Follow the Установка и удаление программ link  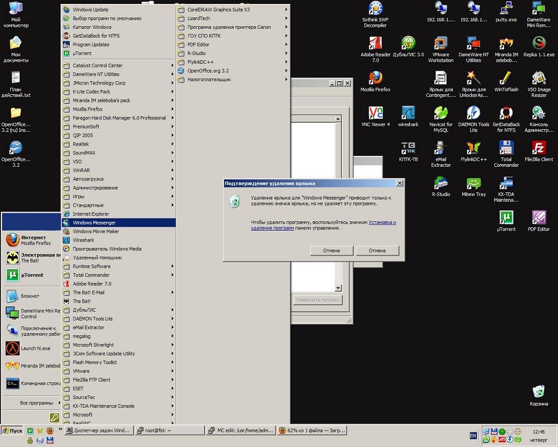click(324, 225)
